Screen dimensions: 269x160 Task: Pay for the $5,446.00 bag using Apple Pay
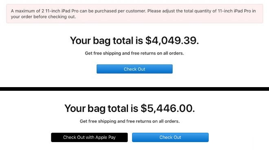click(89, 137)
